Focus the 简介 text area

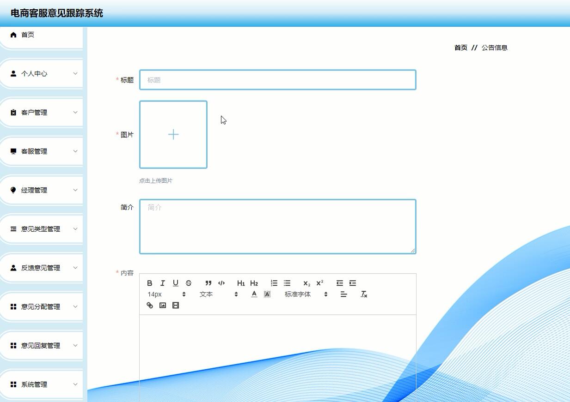(278, 227)
